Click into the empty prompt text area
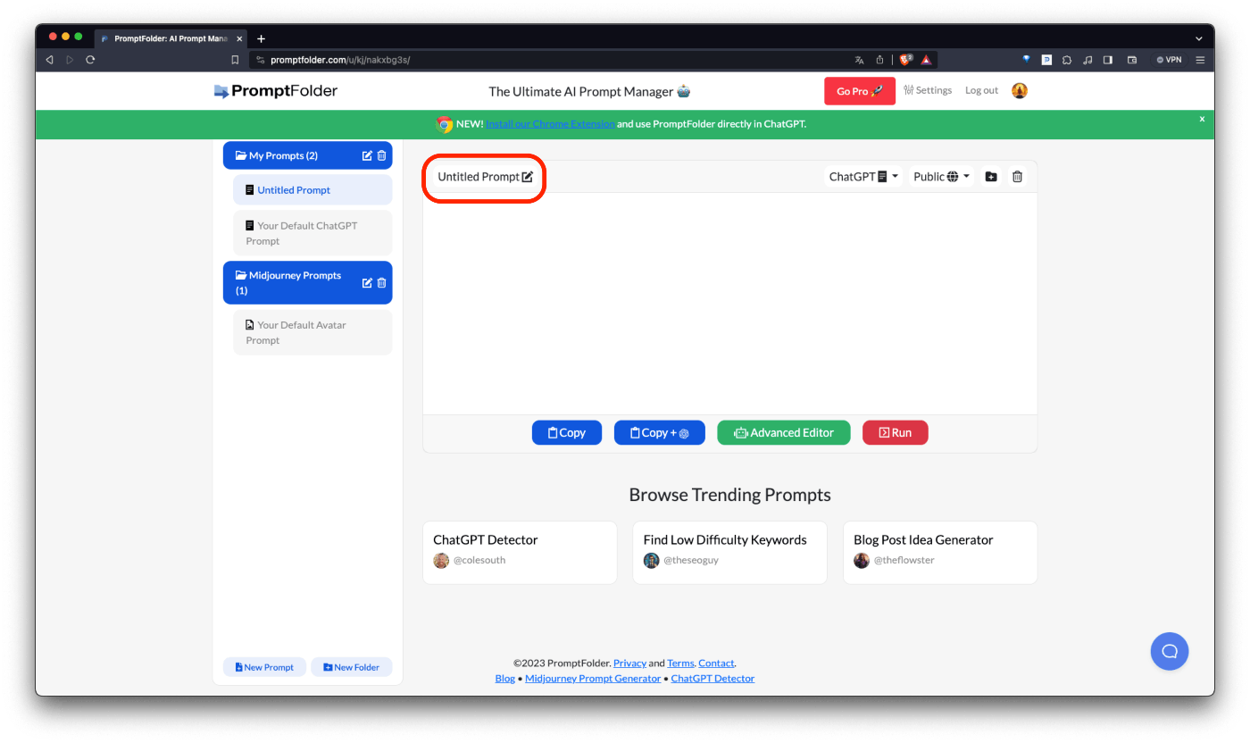Image resolution: width=1250 pixels, height=743 pixels. 730,304
